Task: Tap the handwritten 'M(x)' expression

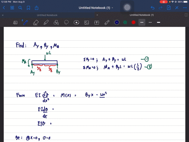Action: [66, 95]
